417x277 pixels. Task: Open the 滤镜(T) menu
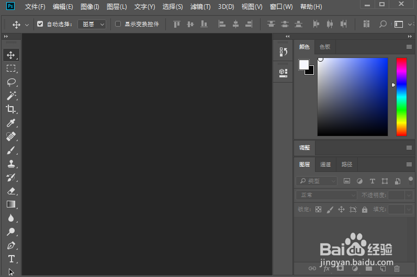click(200, 7)
